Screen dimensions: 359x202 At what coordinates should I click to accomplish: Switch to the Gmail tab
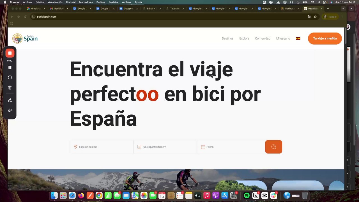(36, 8)
